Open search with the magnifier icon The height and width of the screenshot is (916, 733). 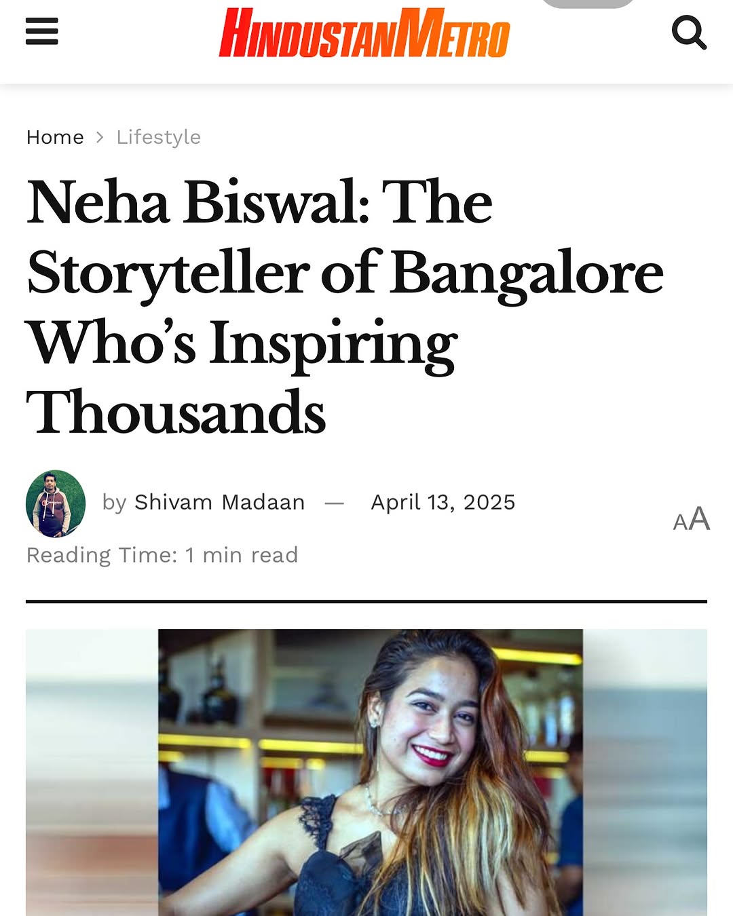689,33
